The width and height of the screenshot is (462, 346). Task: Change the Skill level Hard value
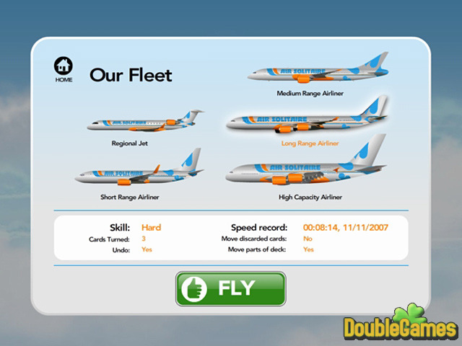pyautogui.click(x=151, y=228)
